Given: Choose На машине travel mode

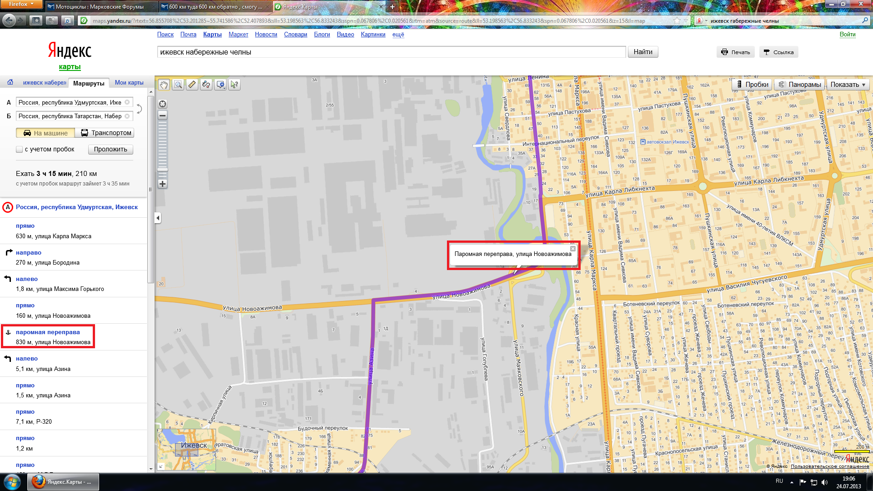Looking at the screenshot, I should [x=45, y=133].
